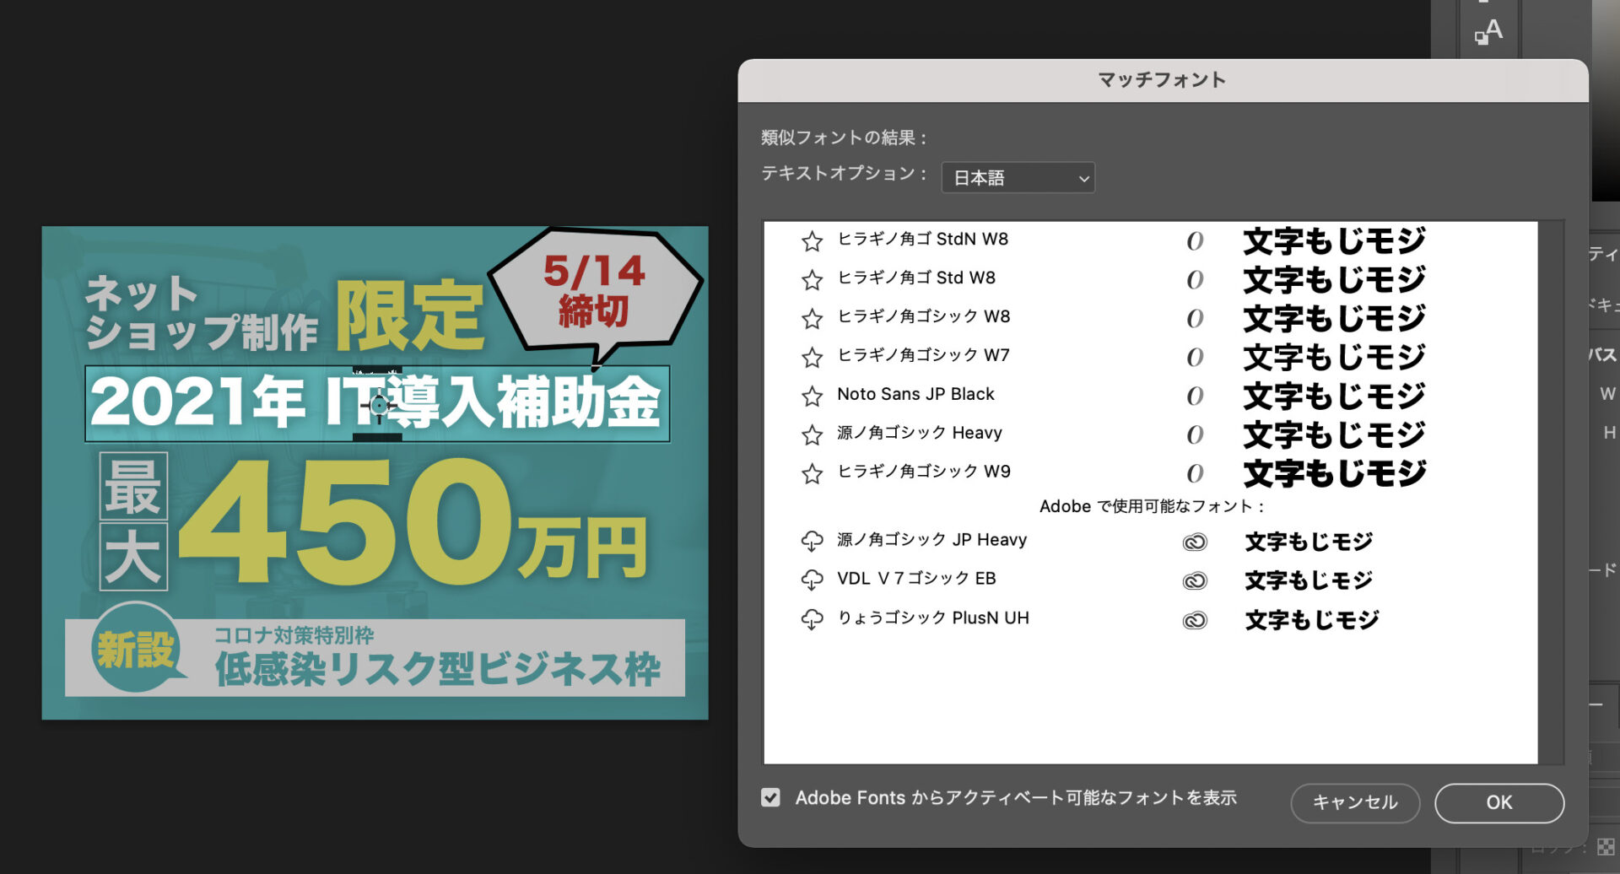Click Creative Cloud icon for りょうゴシック PlusN UH
Screen dimensions: 1620x874
click(x=1195, y=620)
